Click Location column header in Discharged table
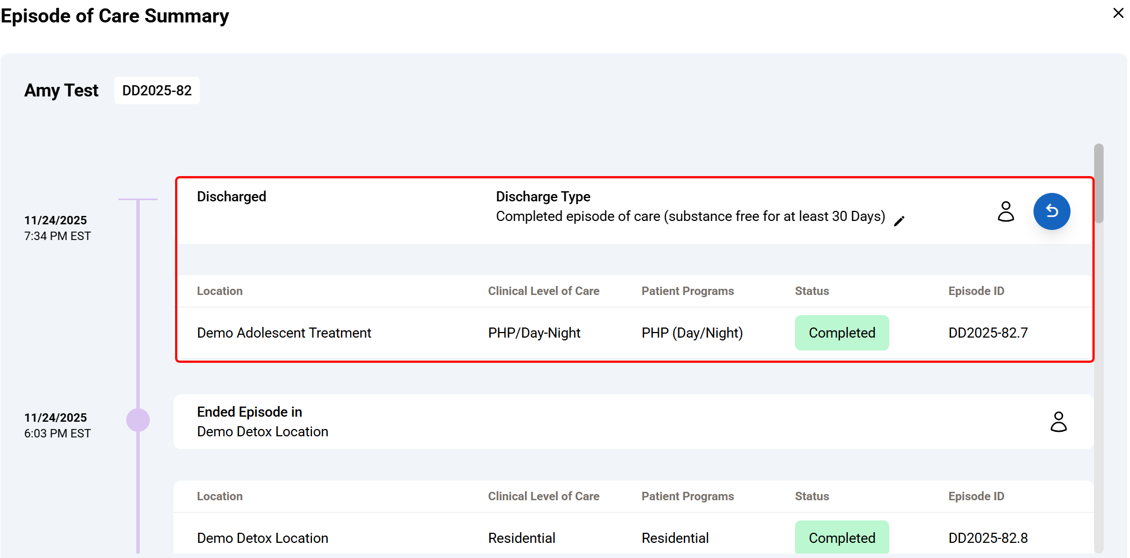 tap(219, 291)
